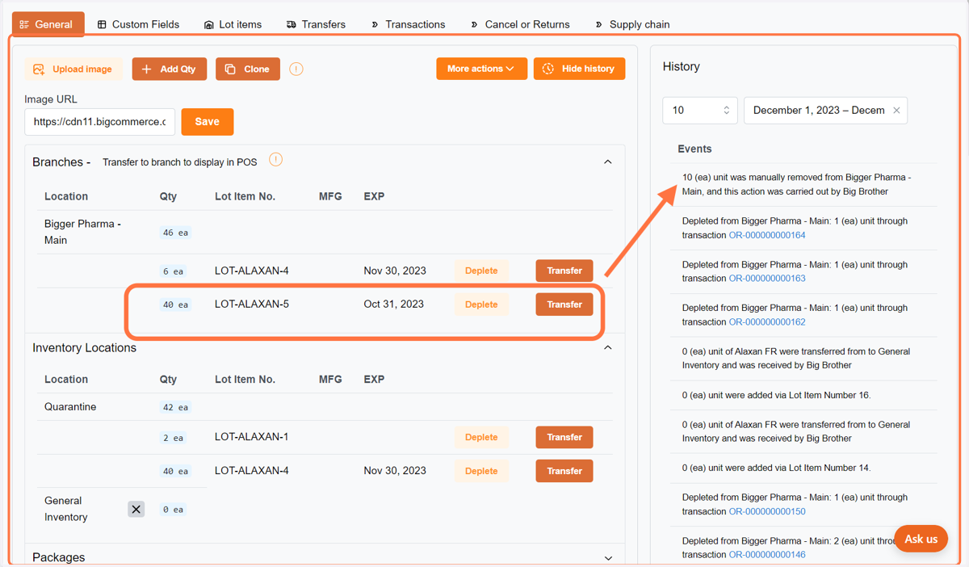Expand the Packages section
Screen dimensions: 969x567
[x=608, y=558]
